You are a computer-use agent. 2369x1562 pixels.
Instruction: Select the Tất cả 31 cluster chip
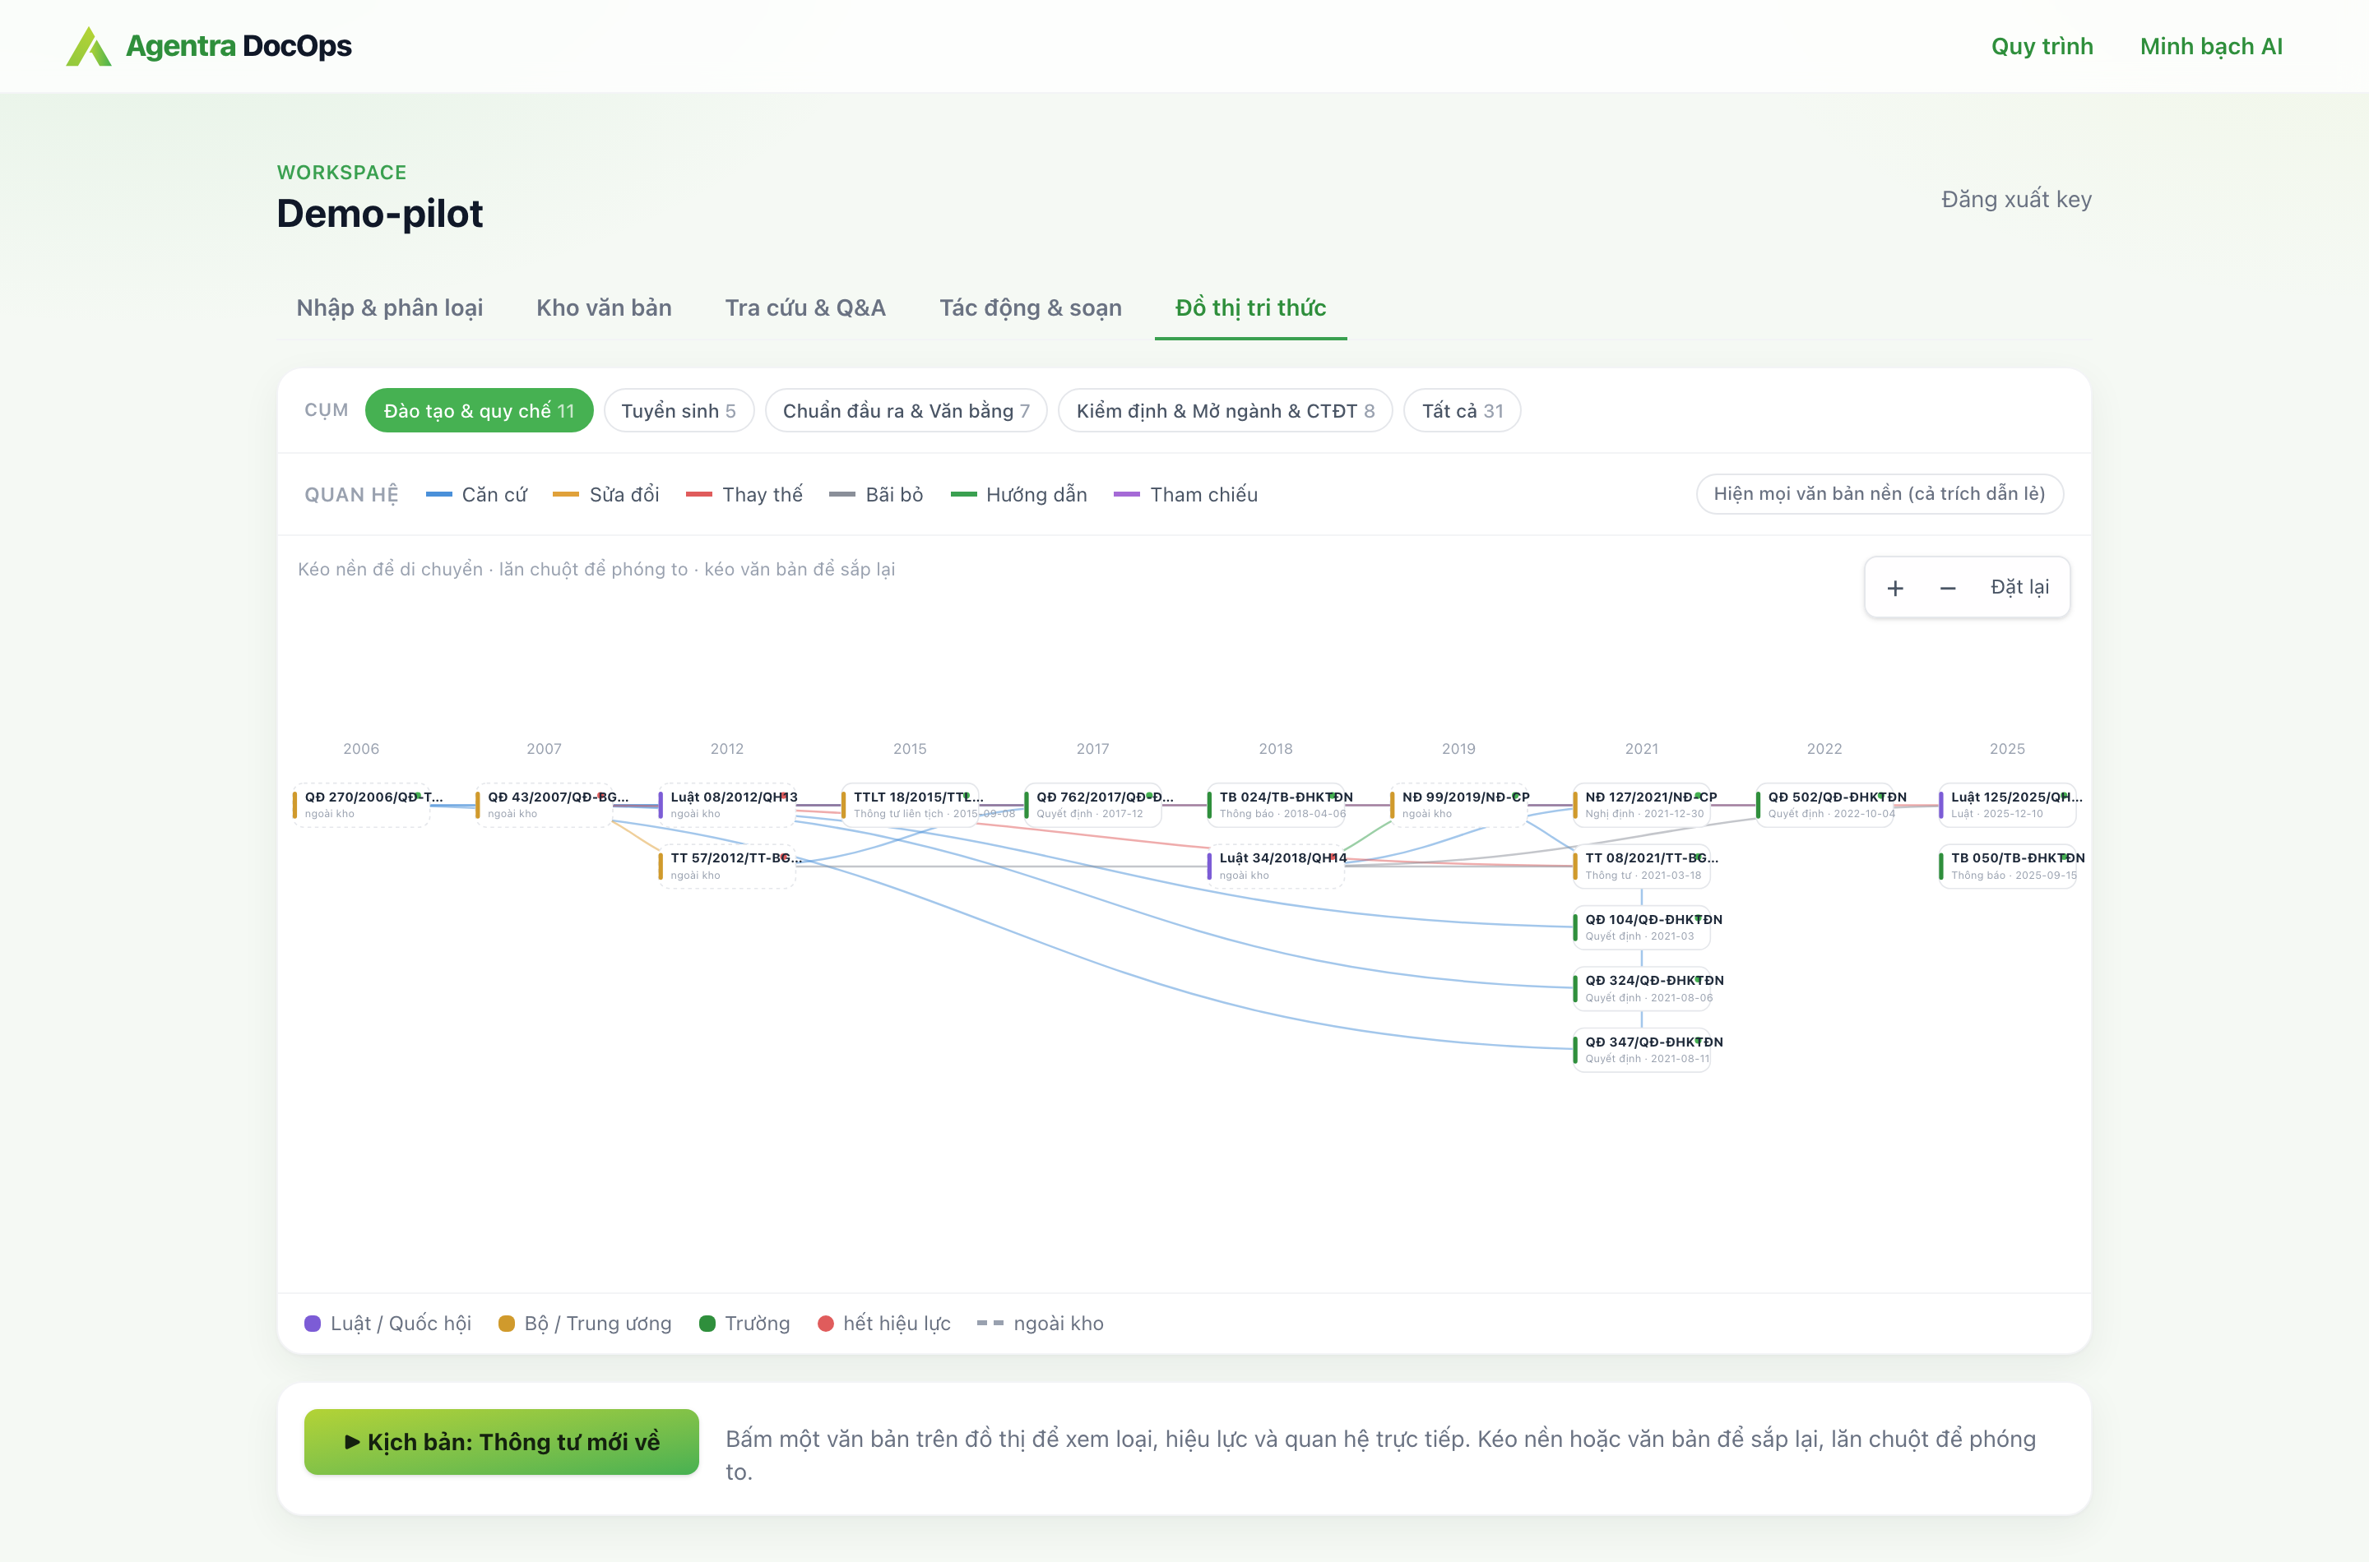pos(1462,410)
